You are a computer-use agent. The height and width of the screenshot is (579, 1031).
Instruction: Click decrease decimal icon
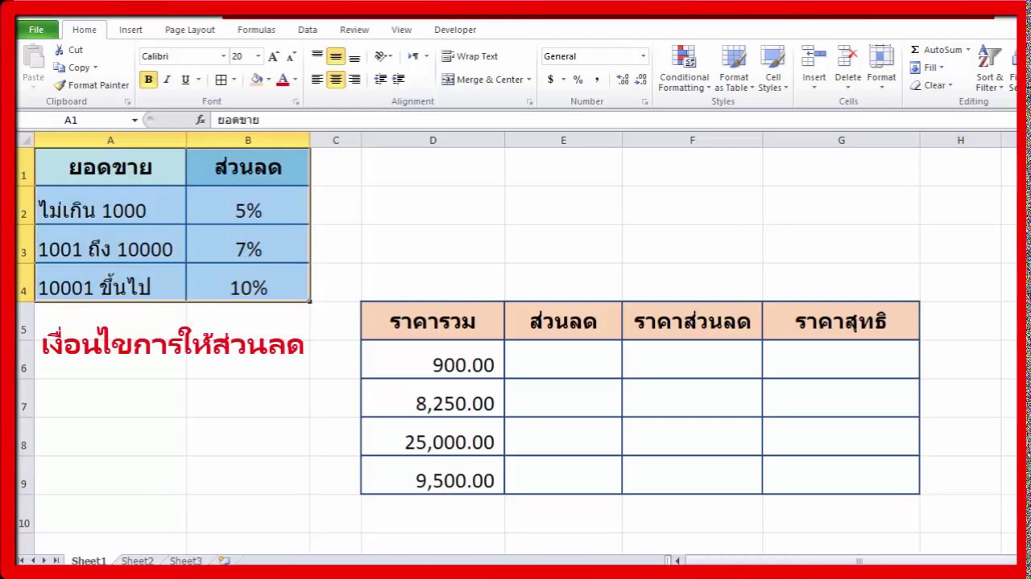tap(641, 80)
